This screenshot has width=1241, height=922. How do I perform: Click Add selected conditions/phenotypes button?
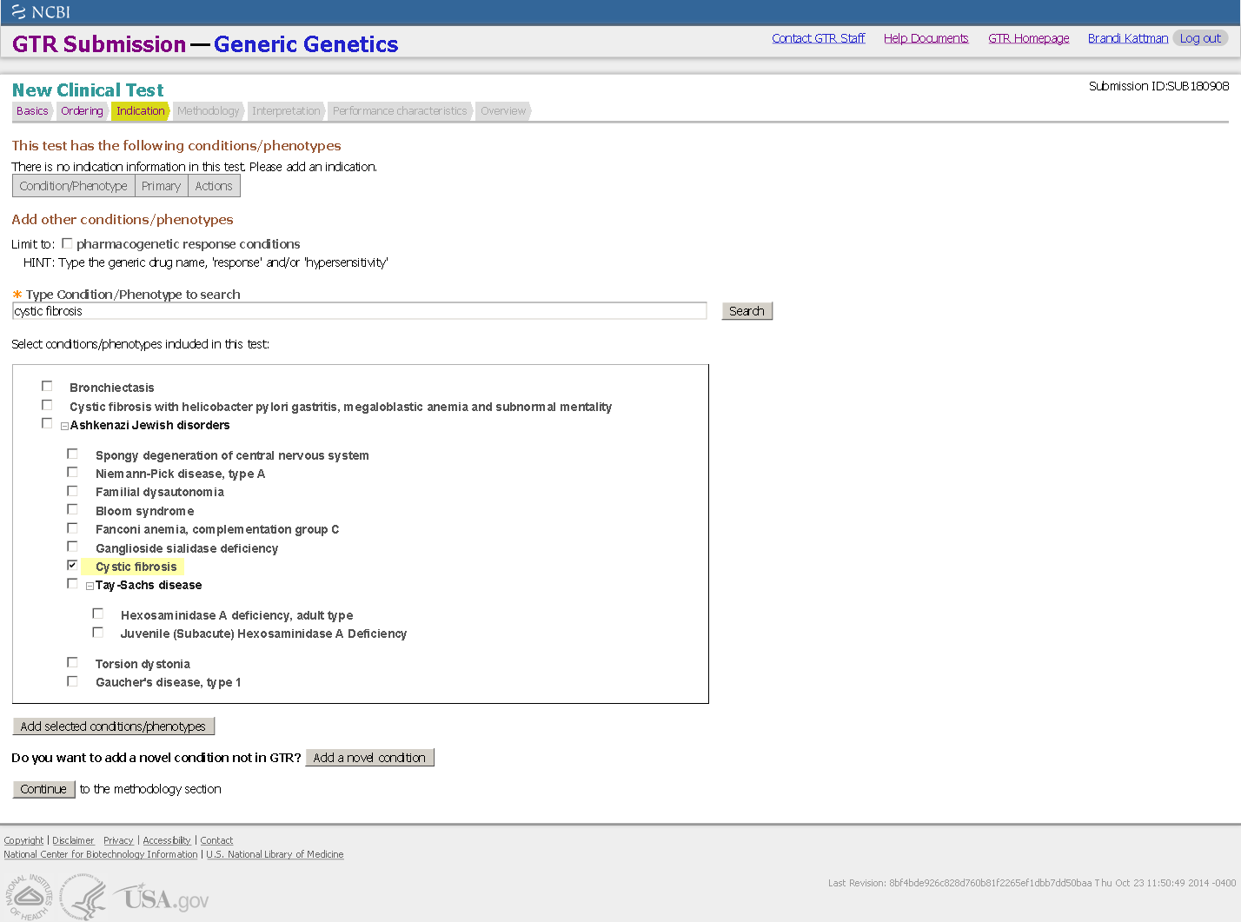[x=113, y=726]
